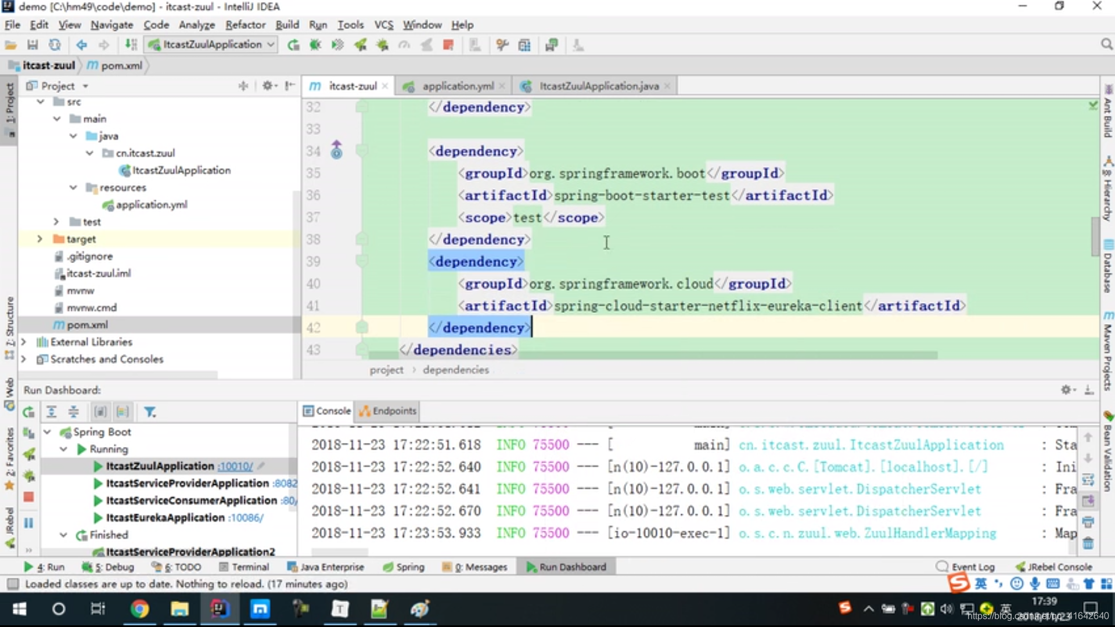The image size is (1115, 627).
Task: Open JRebel Console button
Action: coord(1053,567)
